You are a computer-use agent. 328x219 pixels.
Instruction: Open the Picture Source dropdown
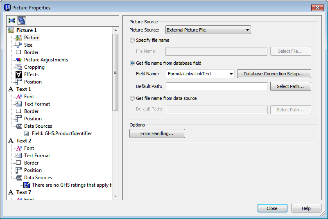point(208,30)
